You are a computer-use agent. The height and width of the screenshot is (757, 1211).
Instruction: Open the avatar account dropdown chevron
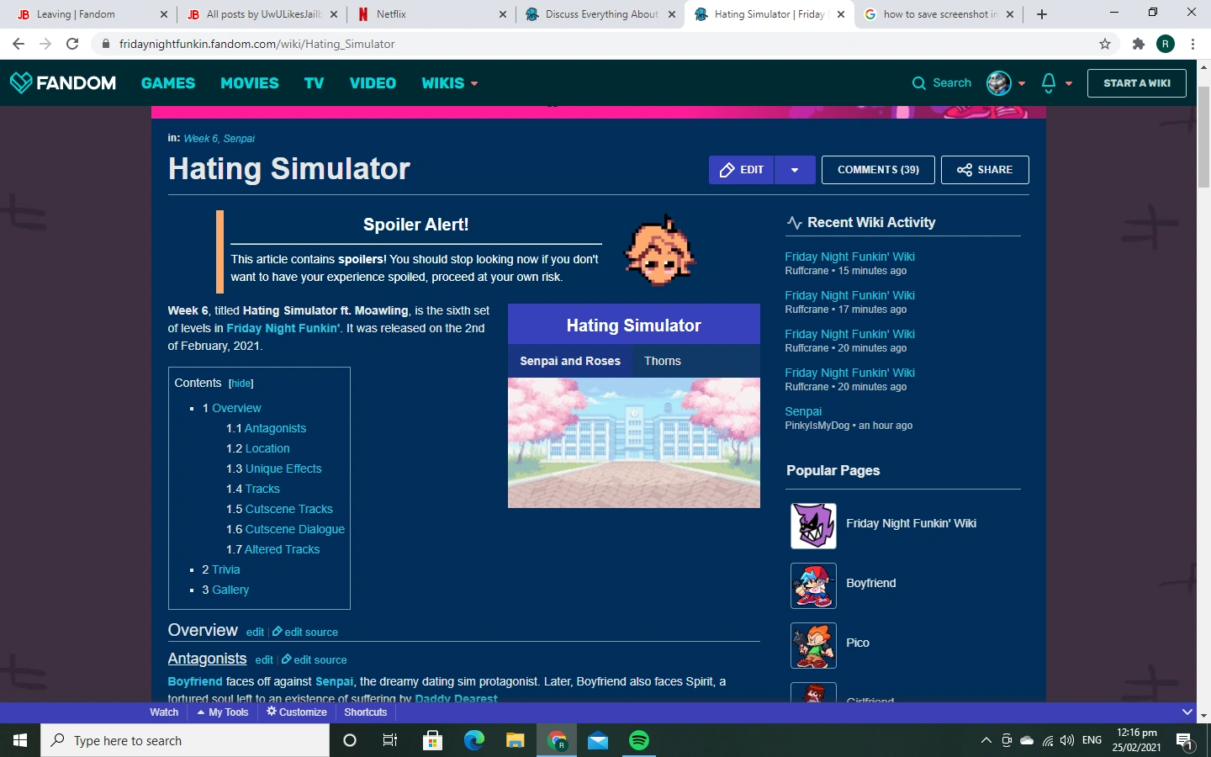(x=1022, y=84)
